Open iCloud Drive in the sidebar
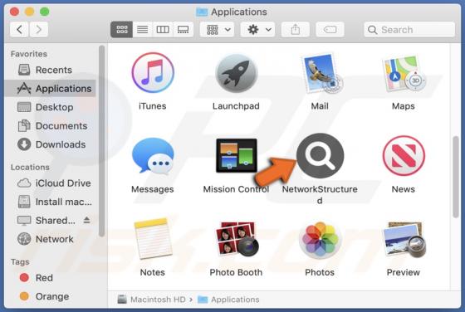465x312 pixels. pos(50,183)
